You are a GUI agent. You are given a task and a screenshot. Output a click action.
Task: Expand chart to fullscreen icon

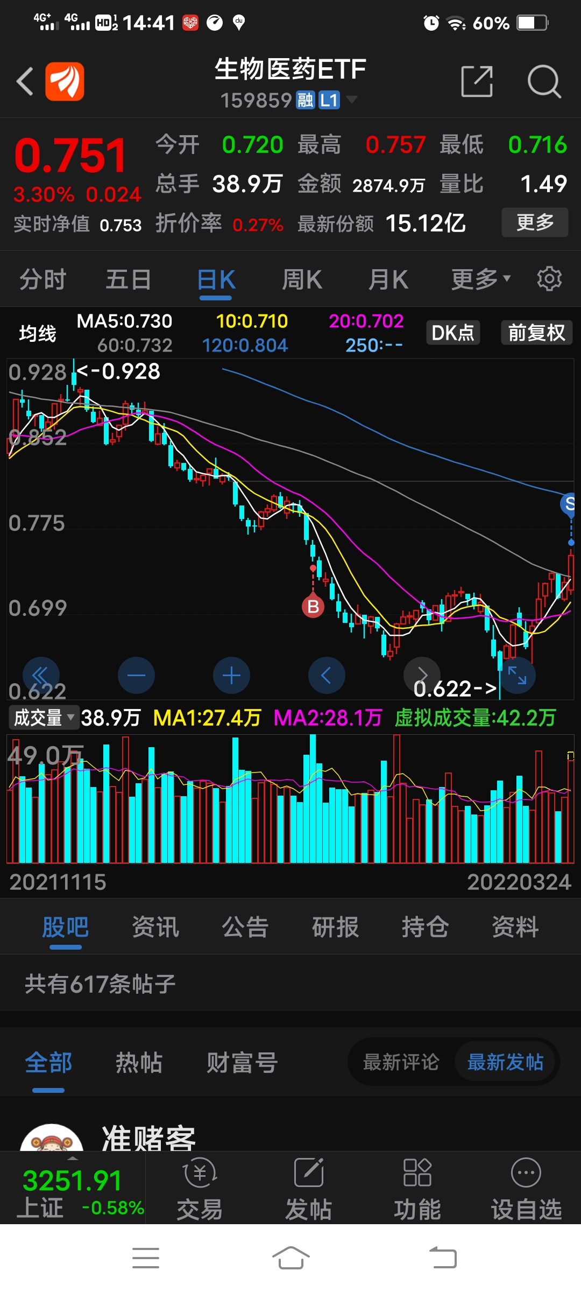(x=517, y=675)
